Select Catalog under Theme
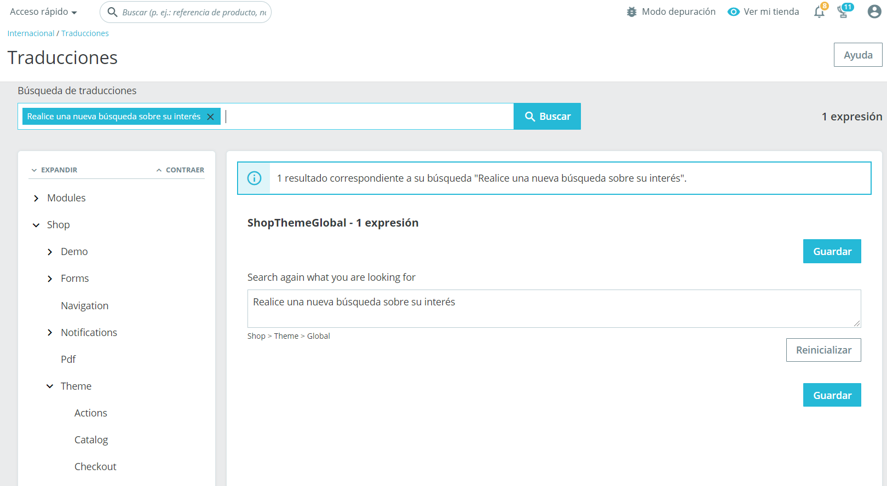 (x=91, y=440)
